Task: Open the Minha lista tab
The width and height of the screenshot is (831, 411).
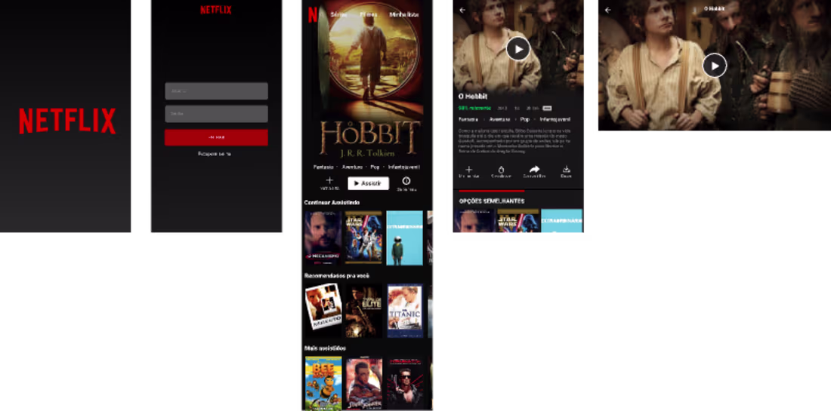Action: (404, 14)
